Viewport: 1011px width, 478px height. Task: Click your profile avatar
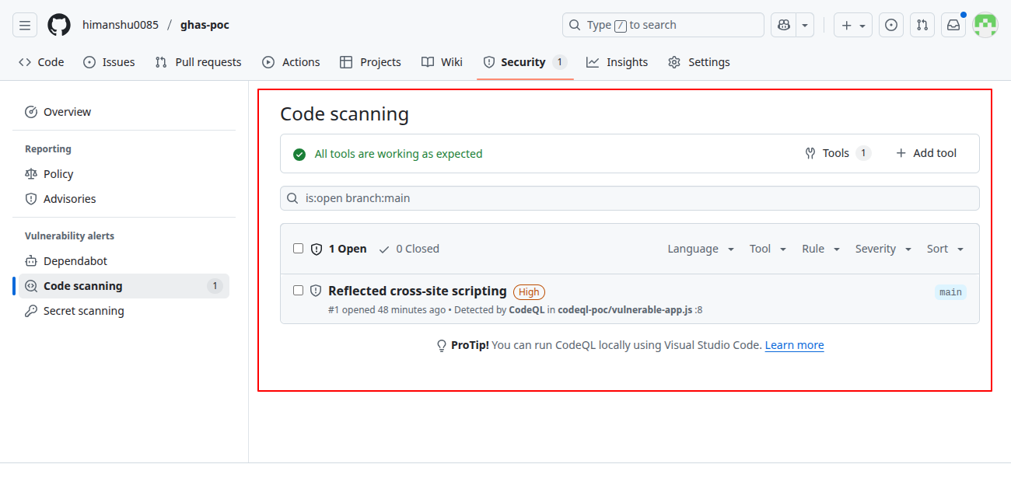pyautogui.click(x=985, y=24)
